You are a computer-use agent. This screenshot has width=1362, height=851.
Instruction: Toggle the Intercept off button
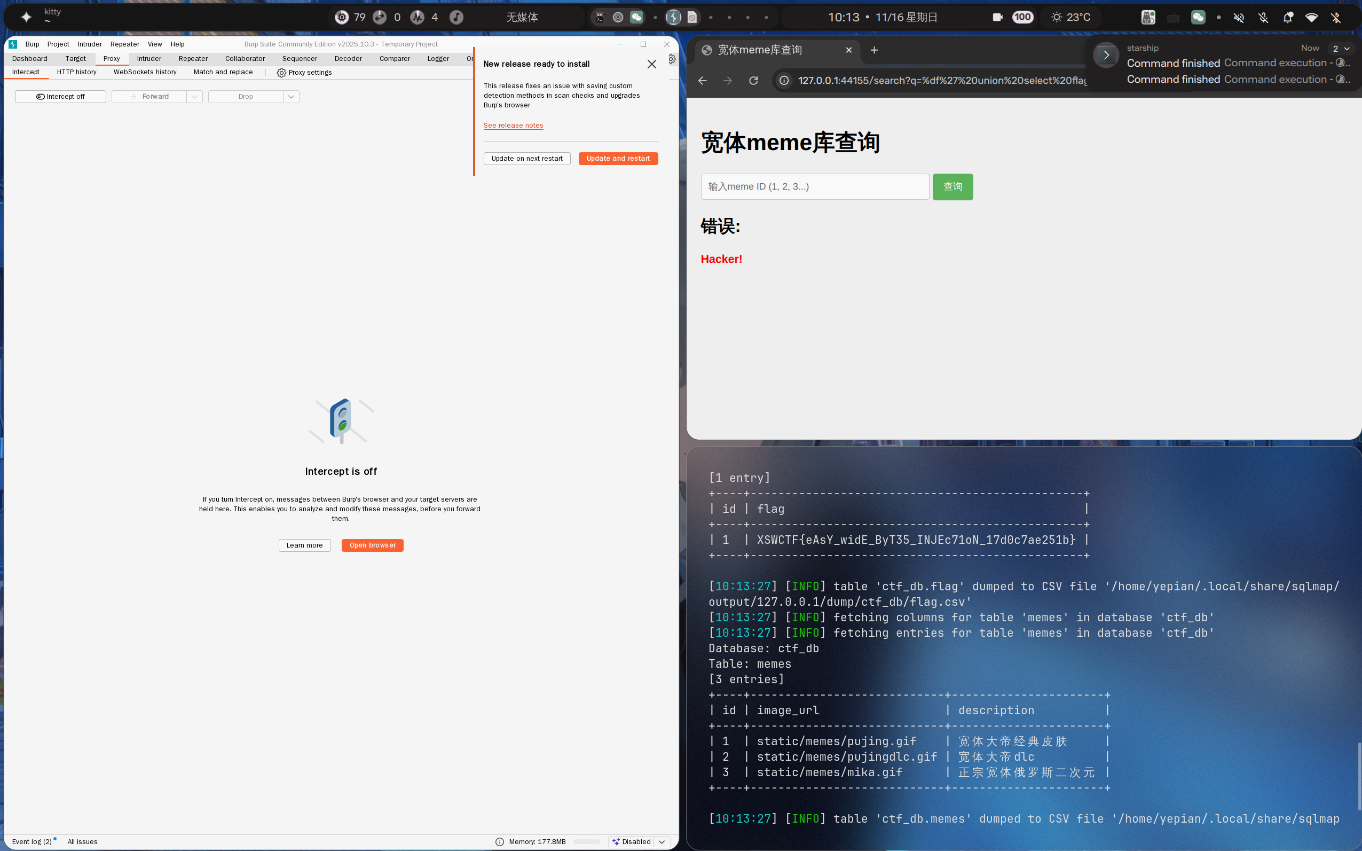(61, 97)
